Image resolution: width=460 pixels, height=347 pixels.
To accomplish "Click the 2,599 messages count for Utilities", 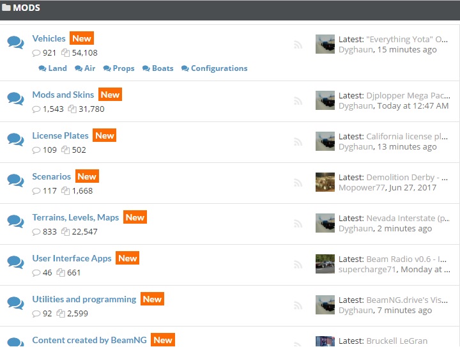I will coord(77,314).
